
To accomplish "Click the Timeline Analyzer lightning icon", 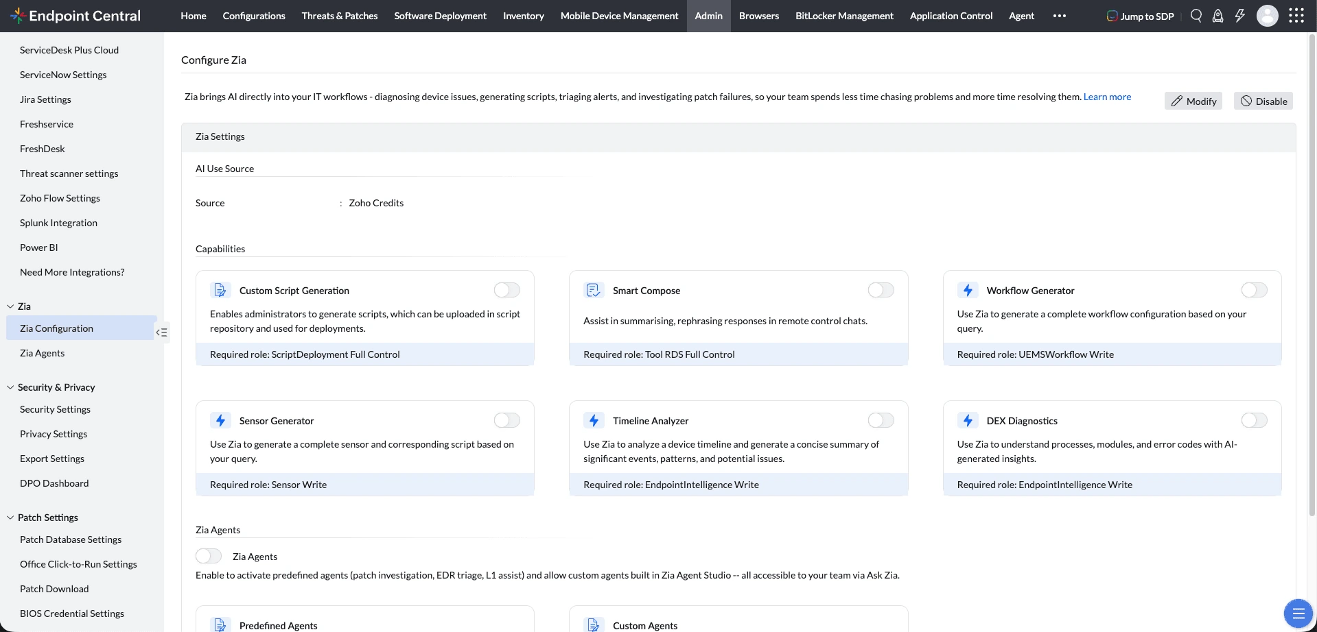I will pyautogui.click(x=593, y=420).
